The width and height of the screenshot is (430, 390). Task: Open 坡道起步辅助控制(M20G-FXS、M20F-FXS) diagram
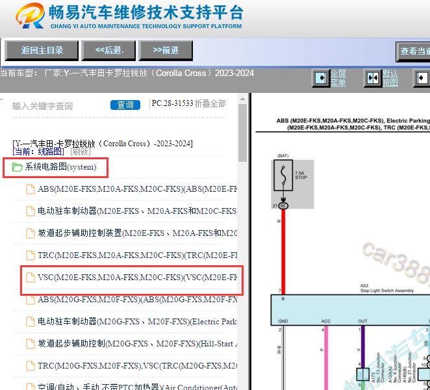pyautogui.click(x=137, y=344)
